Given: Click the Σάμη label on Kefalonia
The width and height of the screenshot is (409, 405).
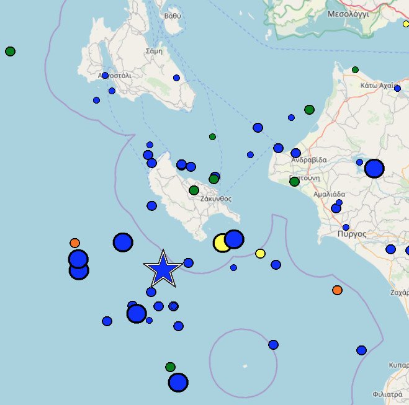Looking at the screenshot, I should pos(153,51).
